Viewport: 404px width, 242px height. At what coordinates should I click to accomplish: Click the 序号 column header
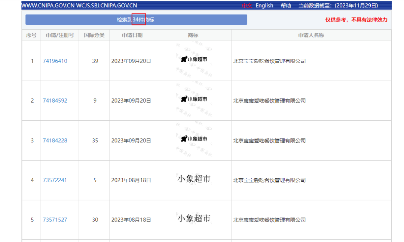[x=31, y=35]
